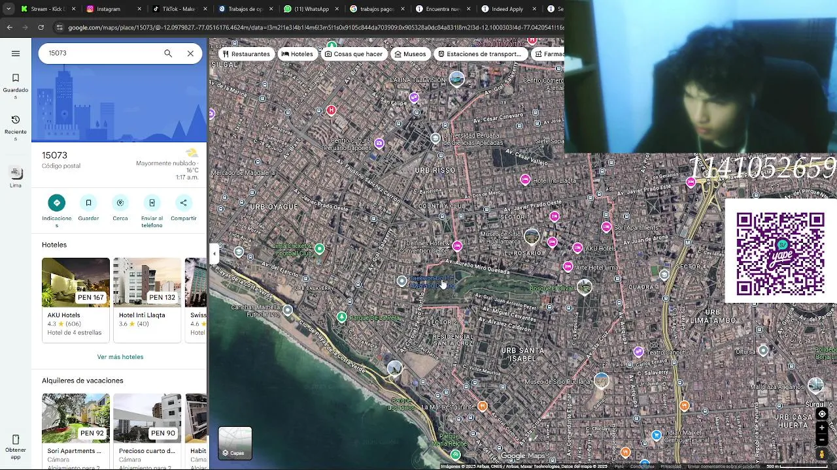This screenshot has height=470, width=837.
Task: Click the Teatro Canout pin
Action: [x=639, y=352]
